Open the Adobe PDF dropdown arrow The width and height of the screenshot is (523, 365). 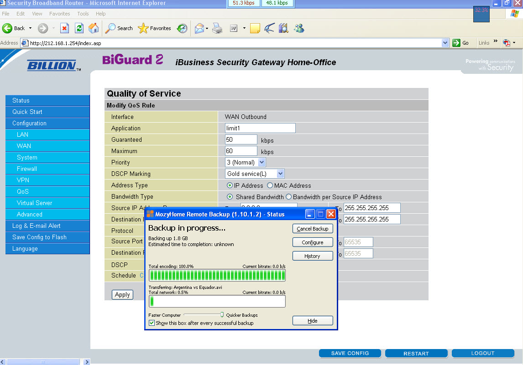coord(514,43)
